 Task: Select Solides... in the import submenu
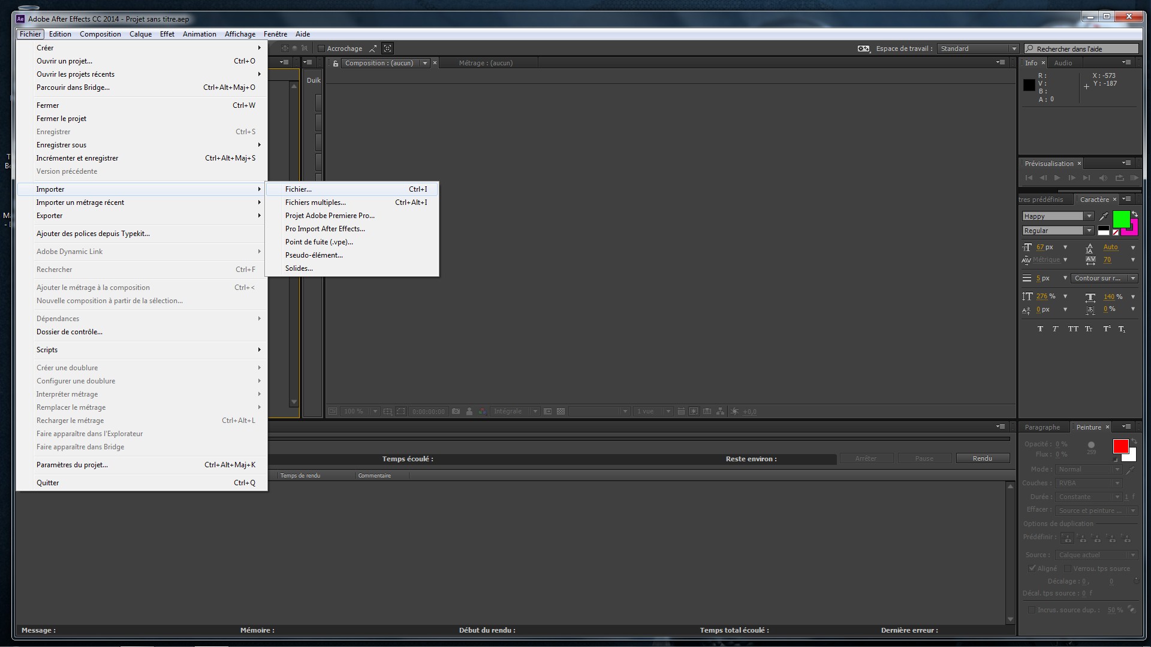click(x=352, y=268)
